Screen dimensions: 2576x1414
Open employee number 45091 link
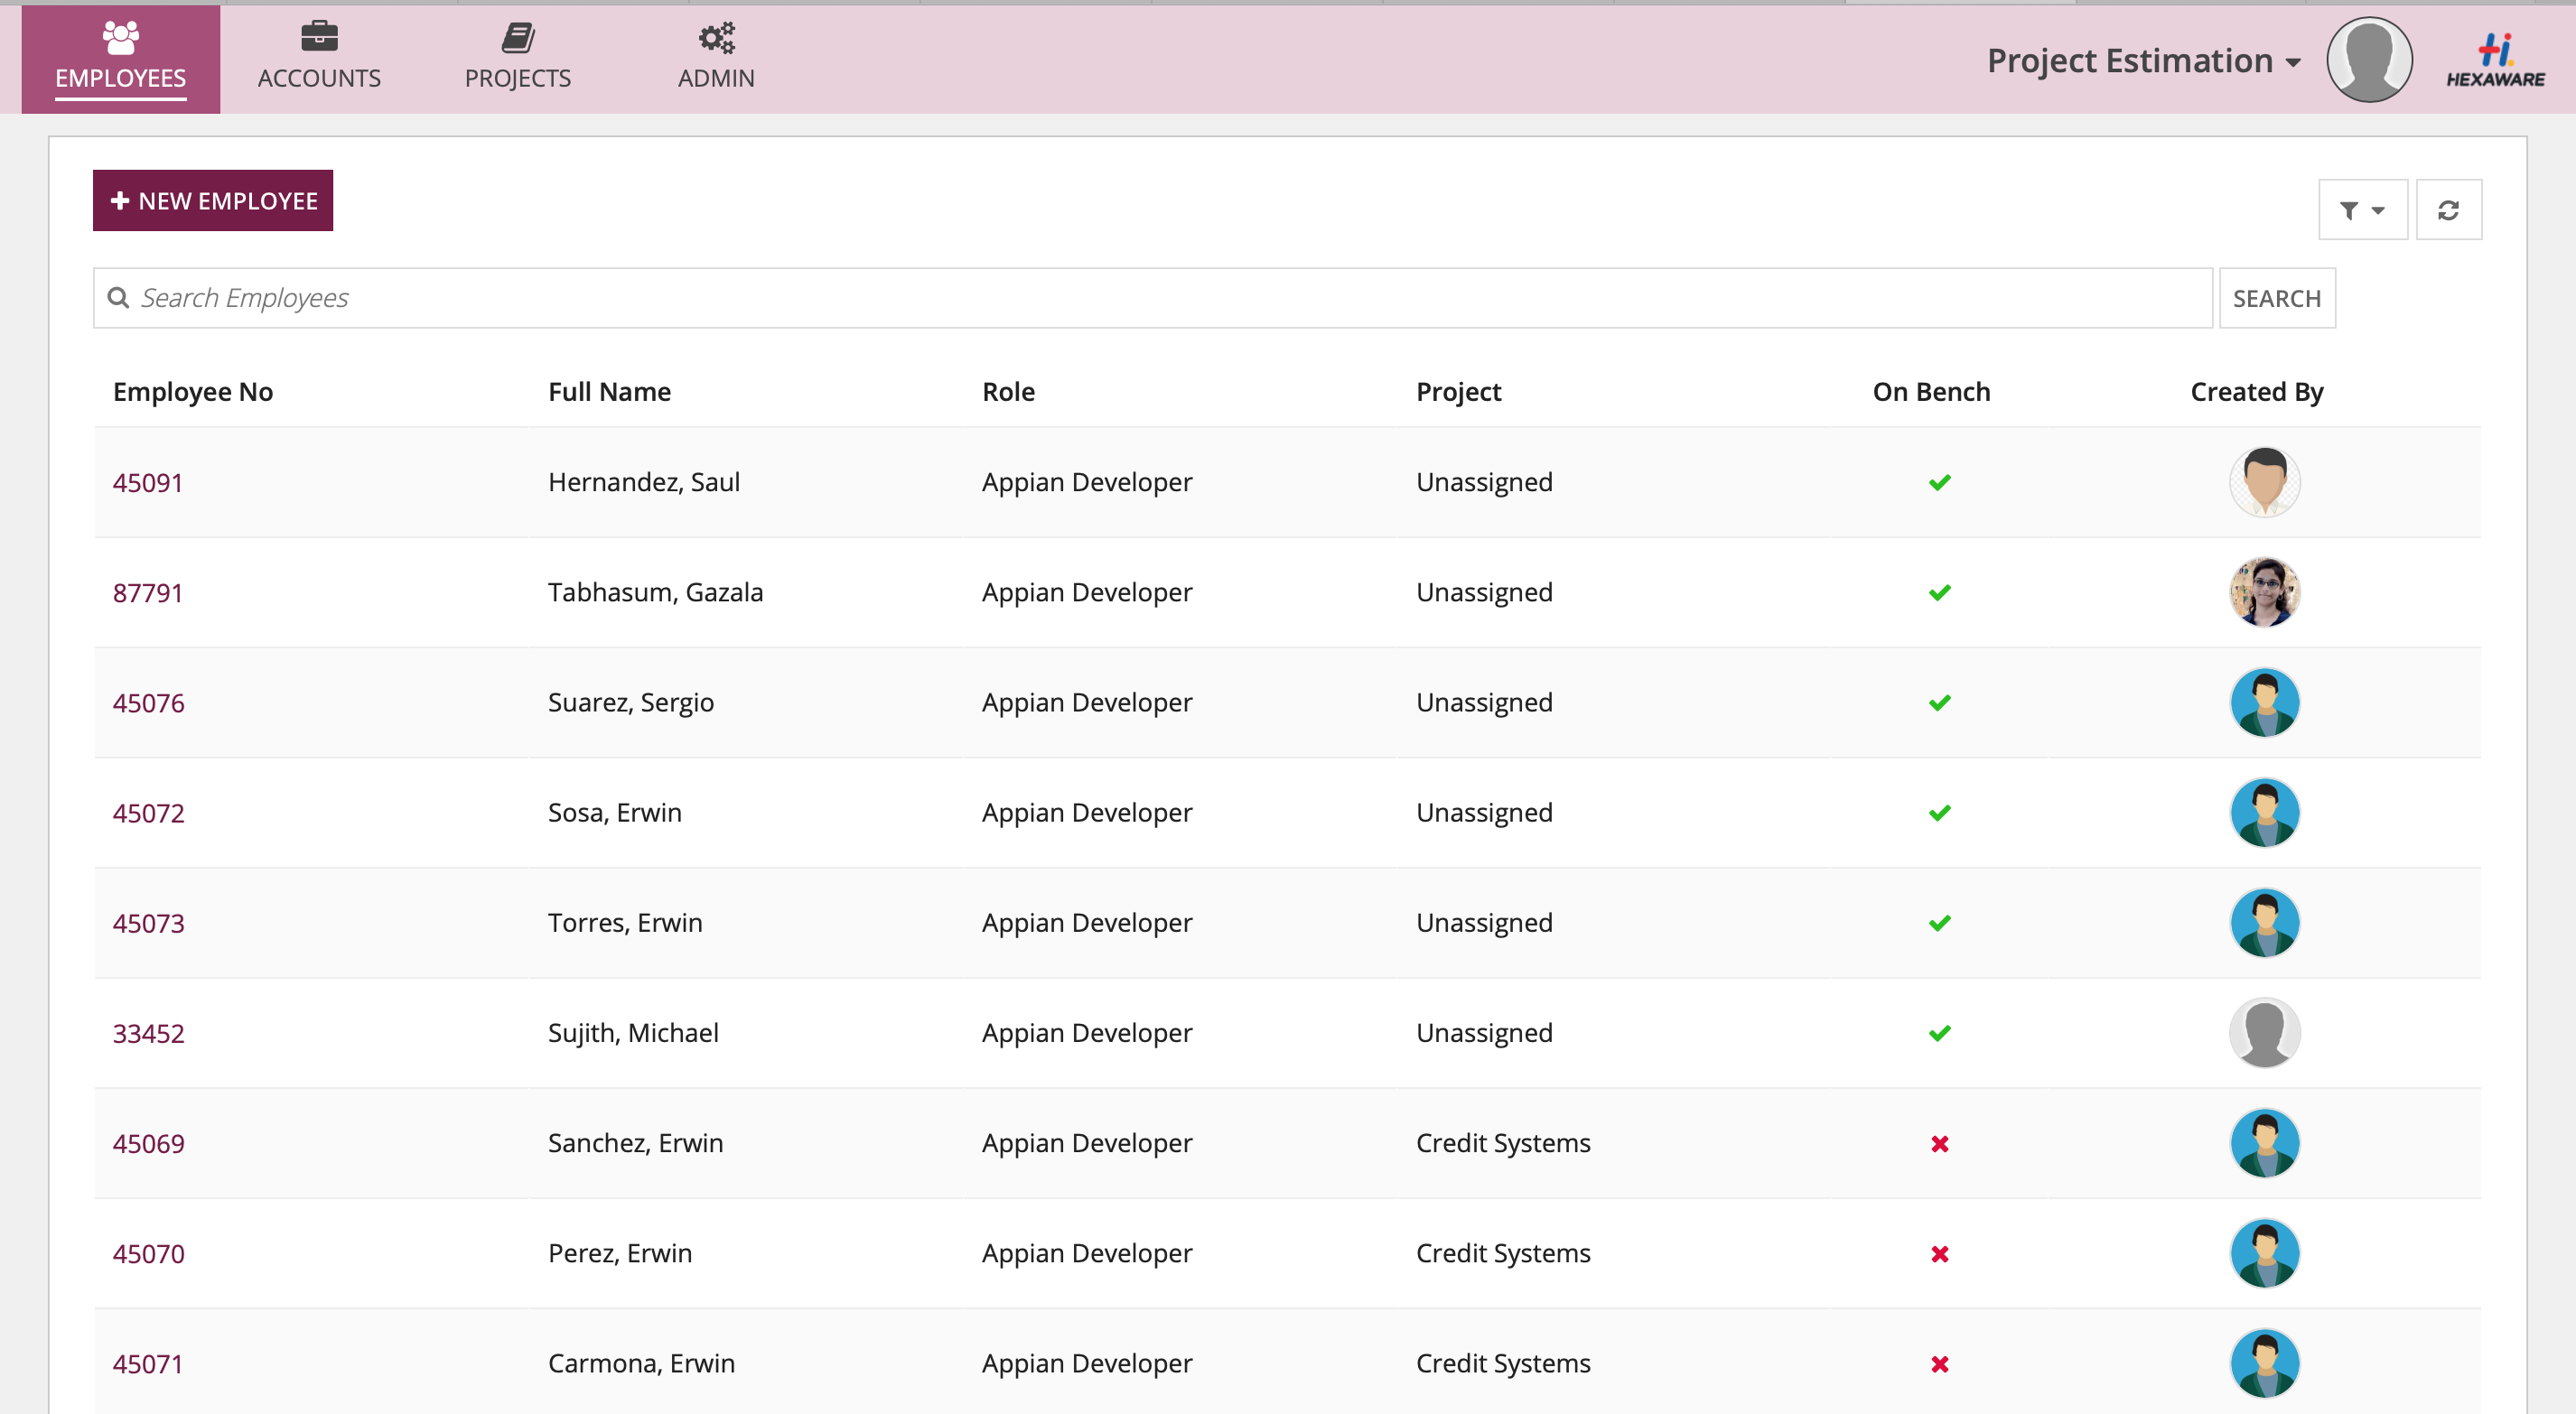(148, 483)
